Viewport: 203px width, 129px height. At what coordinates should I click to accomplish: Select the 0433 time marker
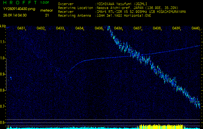coord(60,28)
